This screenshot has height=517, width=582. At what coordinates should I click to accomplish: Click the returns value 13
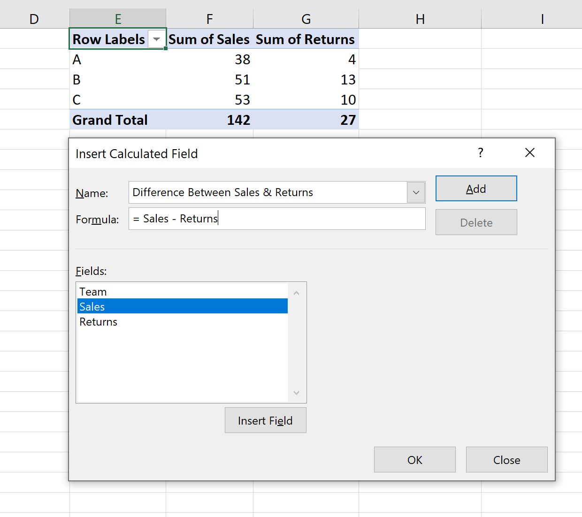306,79
